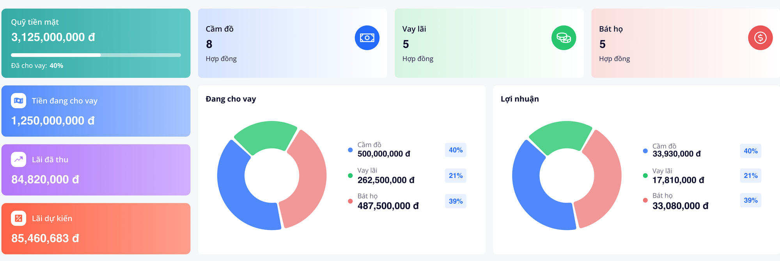Viewport: 780px width, 261px height.
Task: Click the cash icon beside Tiền đang cho vay
Action: [x=19, y=101]
